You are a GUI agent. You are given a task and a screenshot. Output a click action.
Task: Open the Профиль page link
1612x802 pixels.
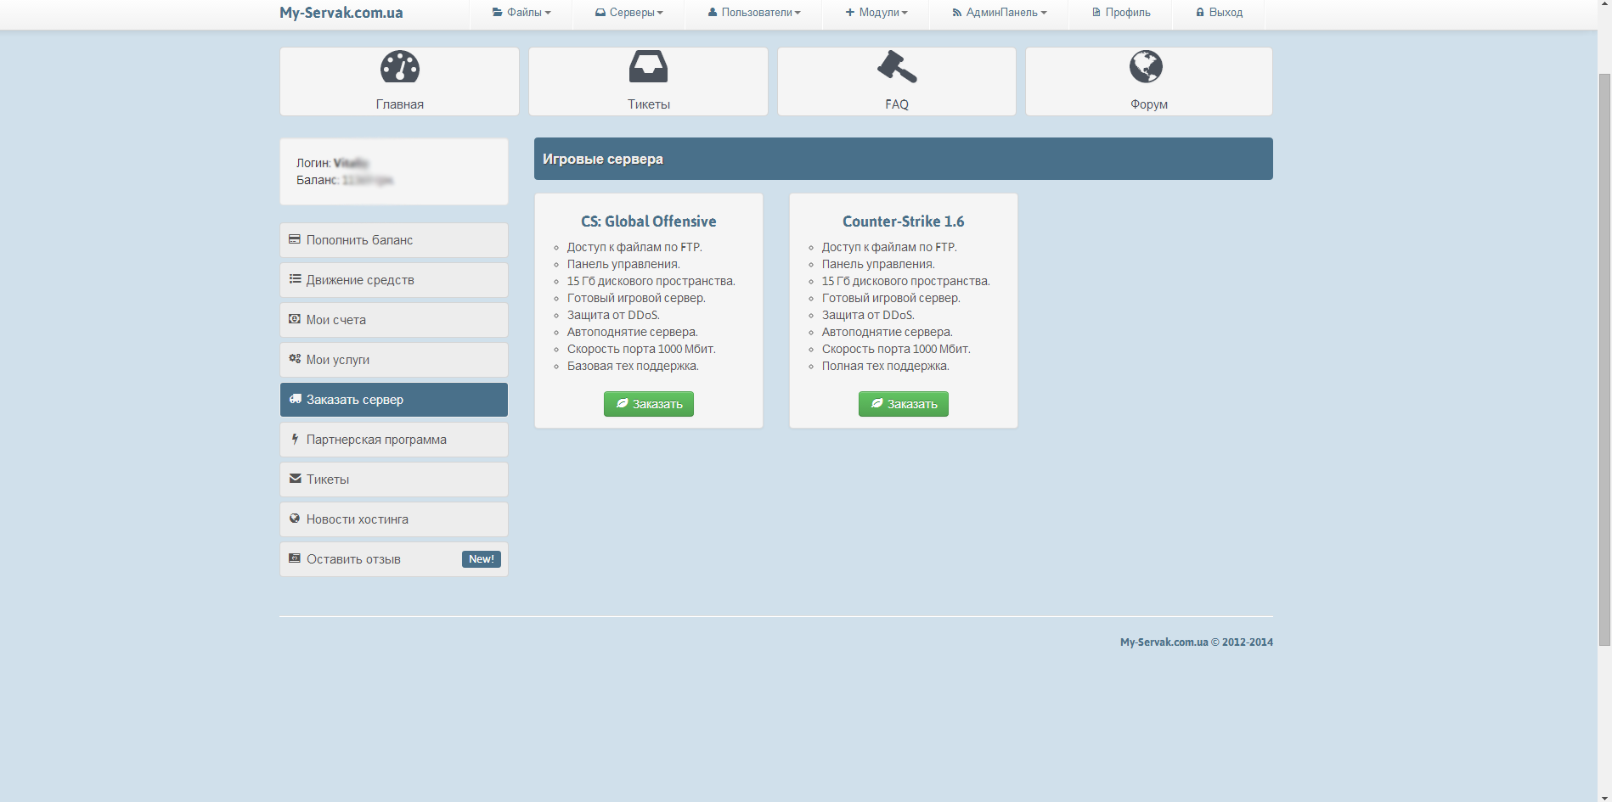tap(1121, 13)
